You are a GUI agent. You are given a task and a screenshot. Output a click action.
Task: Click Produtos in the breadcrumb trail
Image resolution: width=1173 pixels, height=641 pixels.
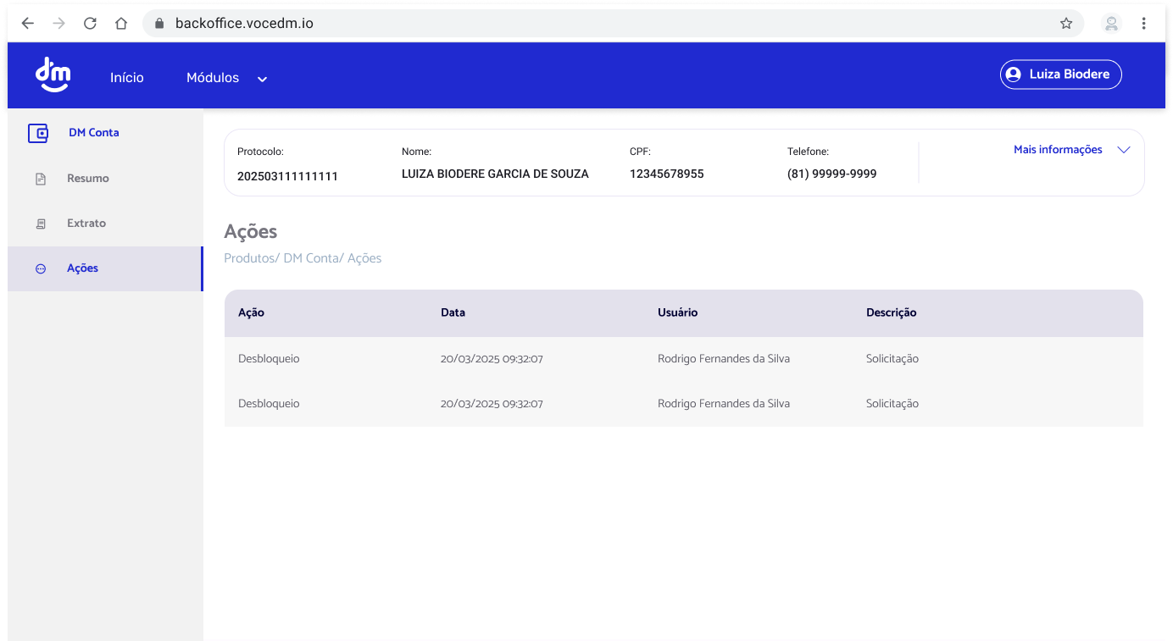[249, 258]
